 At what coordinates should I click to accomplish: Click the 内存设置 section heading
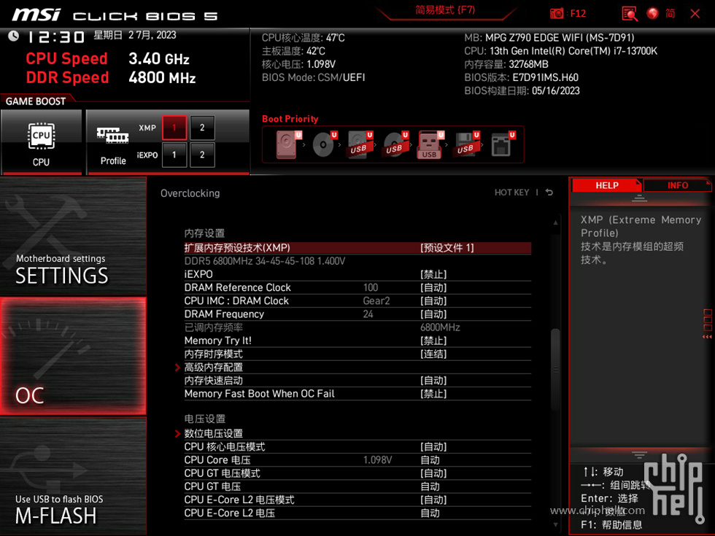[x=204, y=233]
